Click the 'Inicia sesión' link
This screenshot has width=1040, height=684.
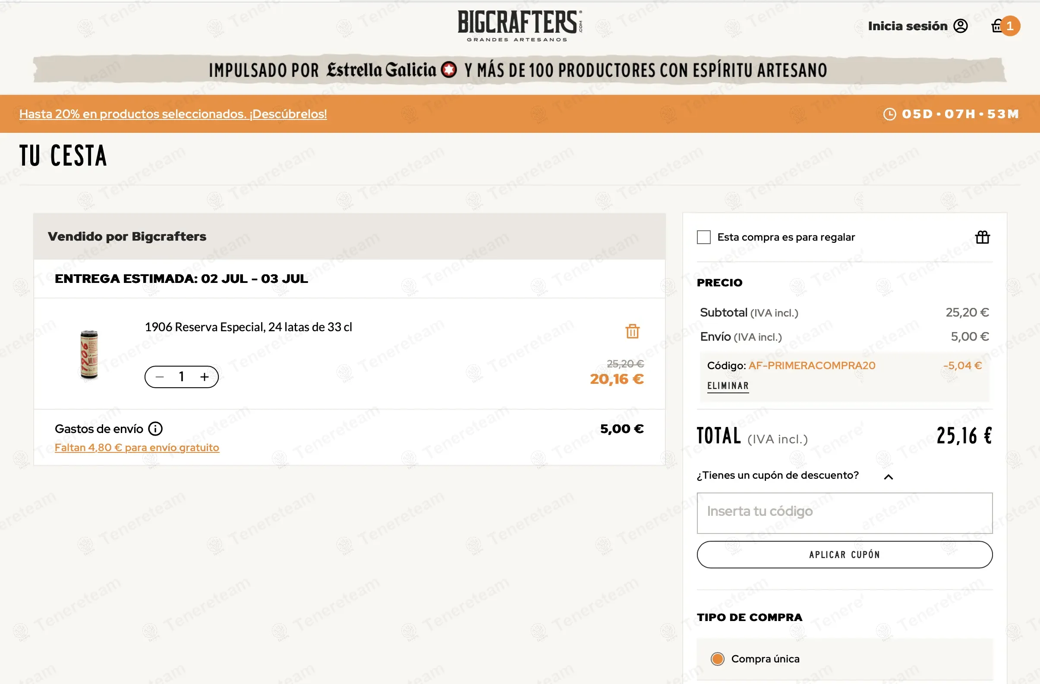click(x=908, y=26)
